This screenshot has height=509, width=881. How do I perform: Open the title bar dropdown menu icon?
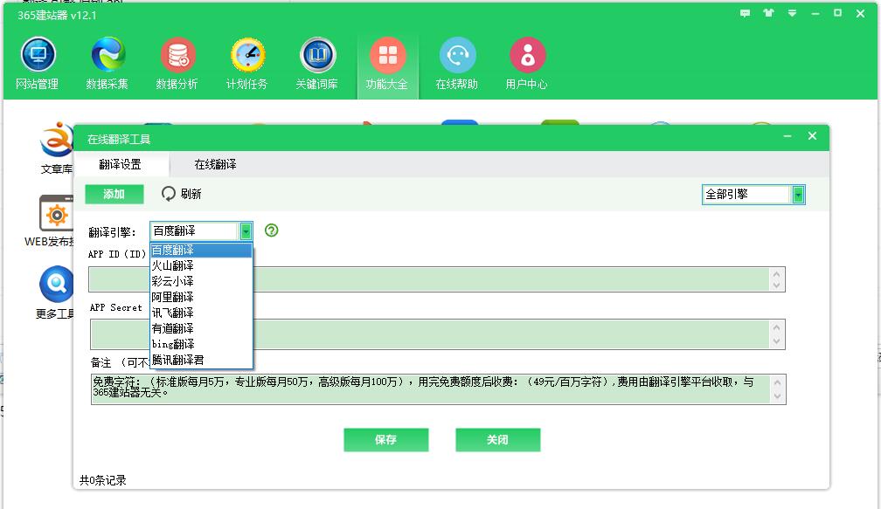pos(792,13)
